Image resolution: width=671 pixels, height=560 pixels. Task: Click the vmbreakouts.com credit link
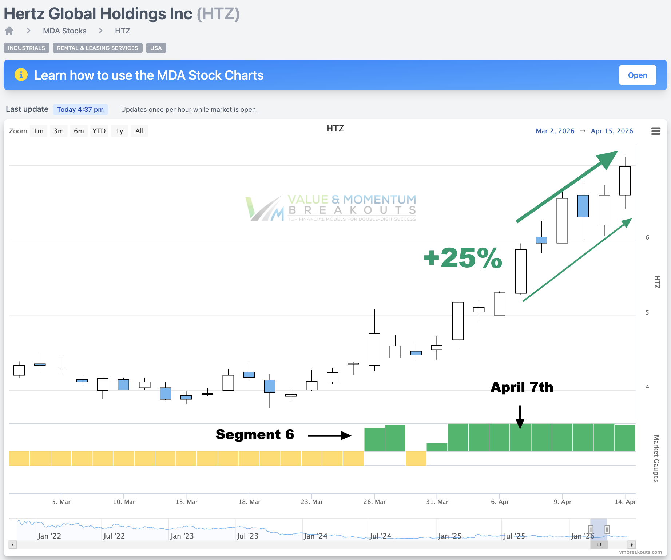coord(640,552)
